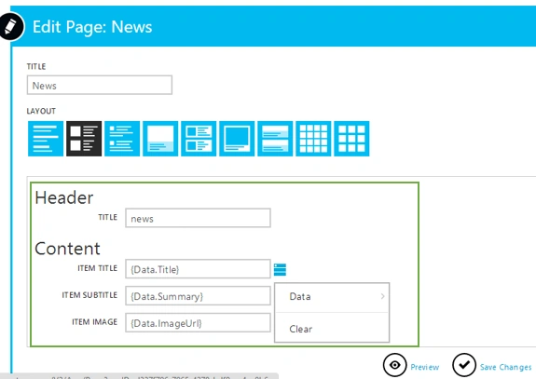Open the Data submenu entry

click(332, 297)
